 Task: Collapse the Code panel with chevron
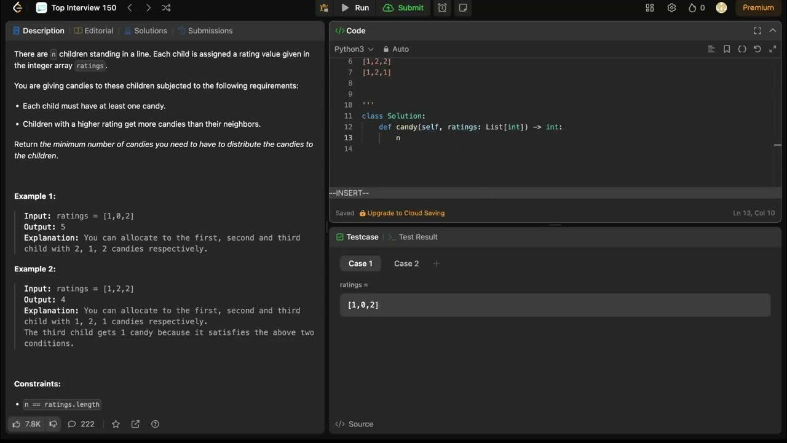click(x=773, y=31)
